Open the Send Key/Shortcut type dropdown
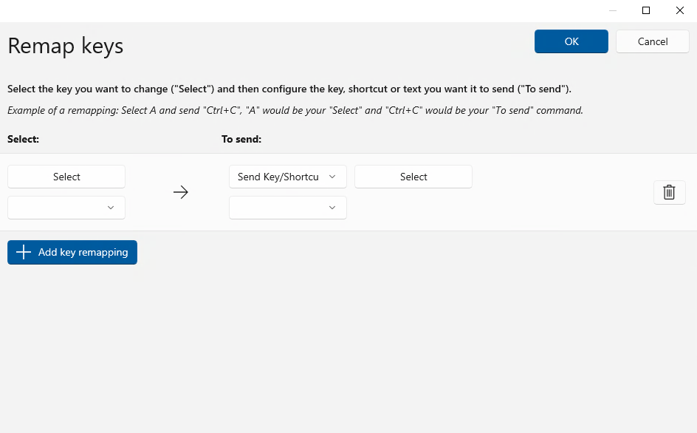The image size is (697, 433). tap(288, 177)
